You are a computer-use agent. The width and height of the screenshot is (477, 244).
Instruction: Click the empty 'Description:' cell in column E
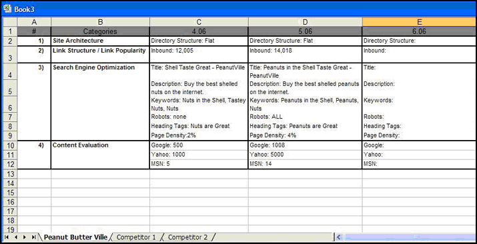coord(420,88)
